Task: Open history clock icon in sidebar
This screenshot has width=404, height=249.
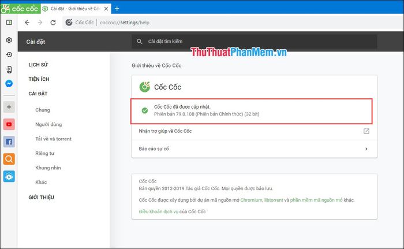Action: (x=9, y=54)
